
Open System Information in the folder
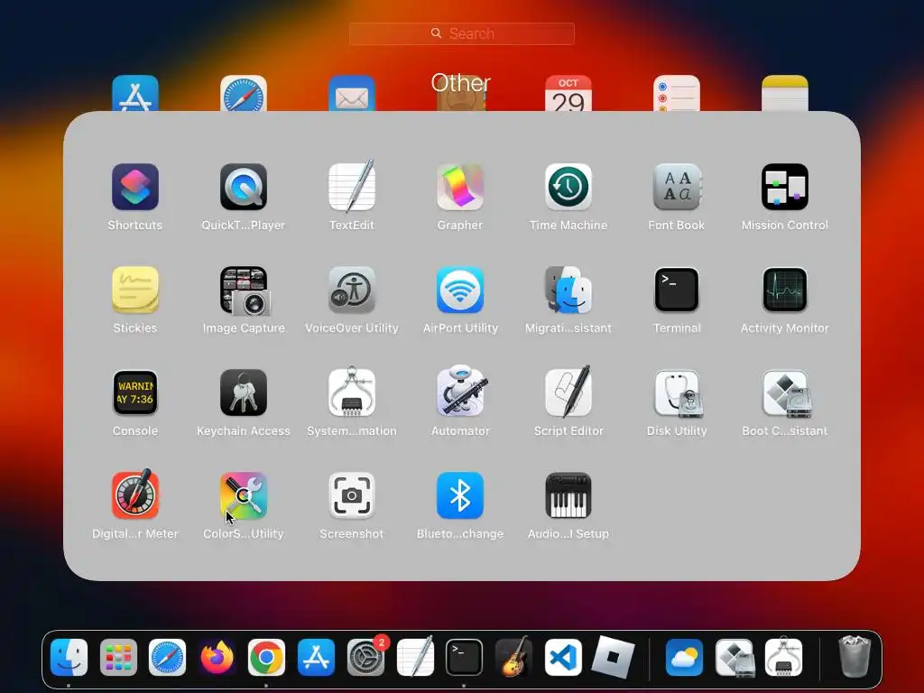tap(352, 392)
